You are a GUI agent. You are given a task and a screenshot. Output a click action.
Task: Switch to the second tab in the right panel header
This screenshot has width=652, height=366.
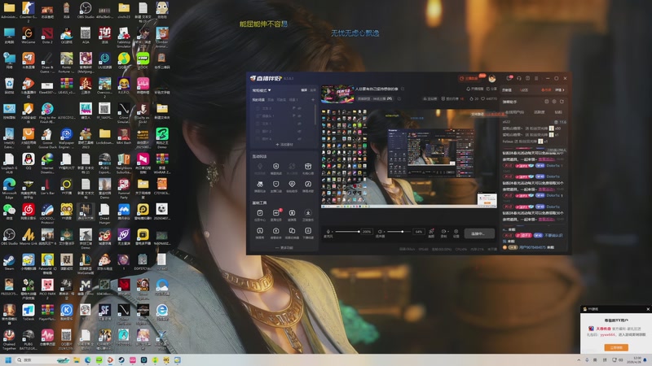[524, 89]
